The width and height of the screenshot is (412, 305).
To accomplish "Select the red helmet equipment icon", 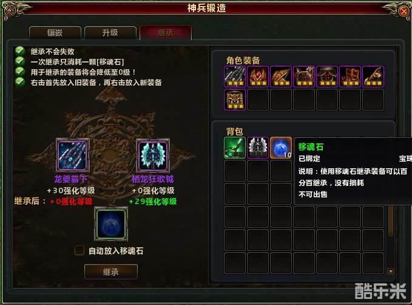I will (x=258, y=77).
